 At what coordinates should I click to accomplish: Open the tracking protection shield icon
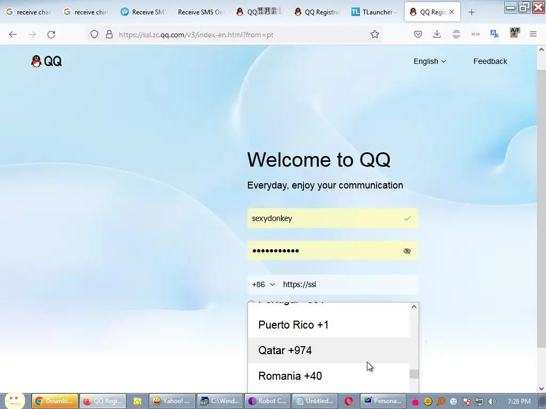point(94,35)
